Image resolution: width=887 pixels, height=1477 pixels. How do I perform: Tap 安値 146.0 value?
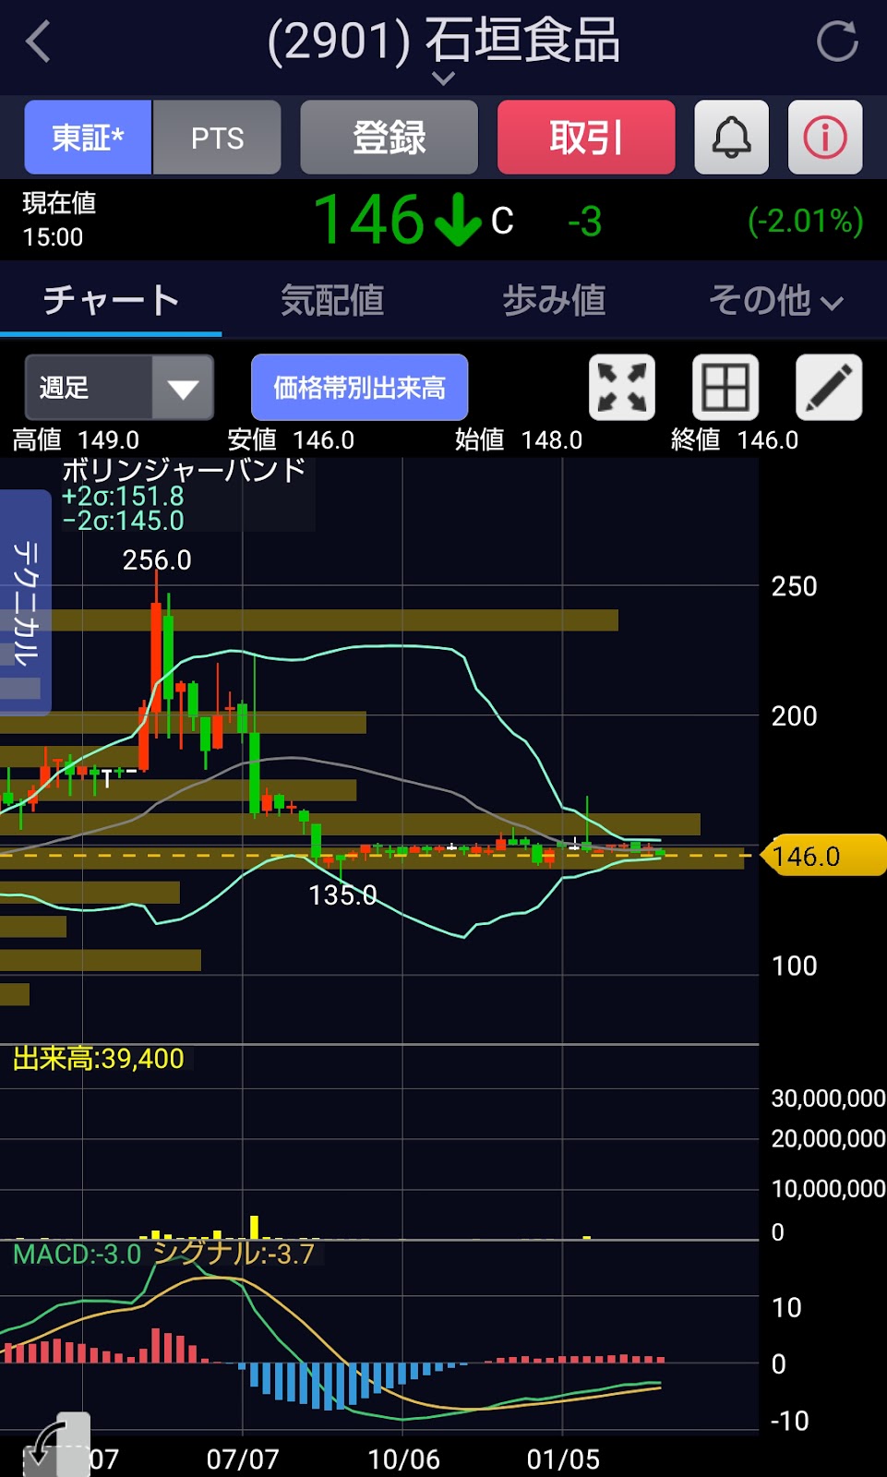pos(291,440)
